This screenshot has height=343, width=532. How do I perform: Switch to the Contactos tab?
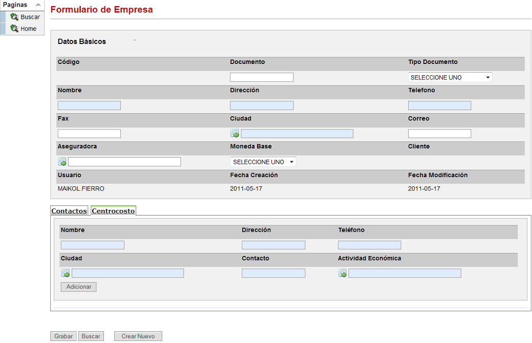[69, 211]
